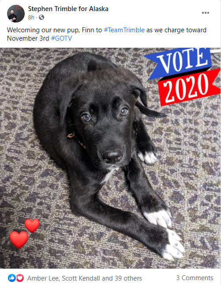Viewport: 221px width, 285px height.
Task: Click the #GOTV hashtag
Action: click(61, 38)
